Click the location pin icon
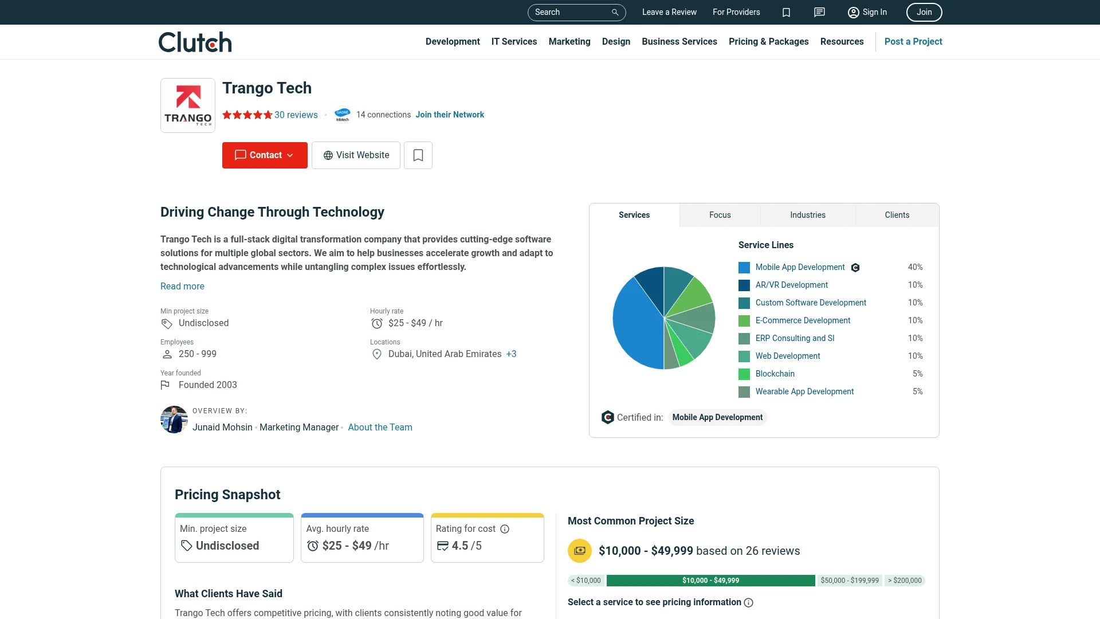The image size is (1100, 619). pos(377,354)
